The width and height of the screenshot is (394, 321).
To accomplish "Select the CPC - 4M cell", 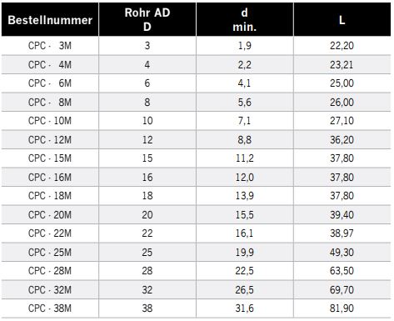I will point(50,64).
